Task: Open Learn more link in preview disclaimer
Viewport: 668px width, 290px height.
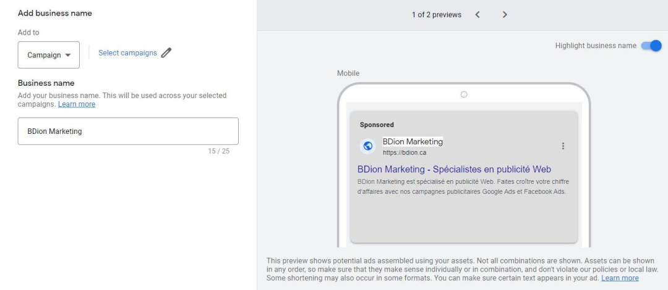Action: click(x=620, y=278)
